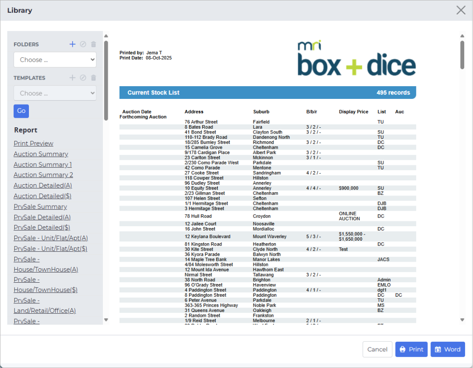Choose PrvSale Detailed($) report
This screenshot has height=368, width=473.
(x=42, y=228)
